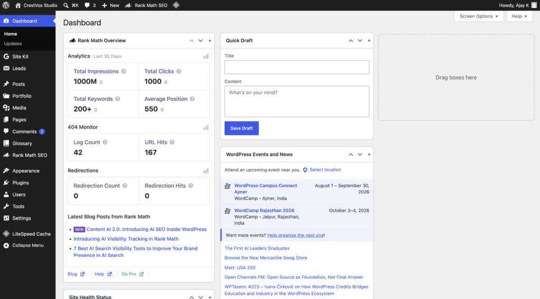Open Rank Math SEO admin bar menu

(x=146, y=5)
